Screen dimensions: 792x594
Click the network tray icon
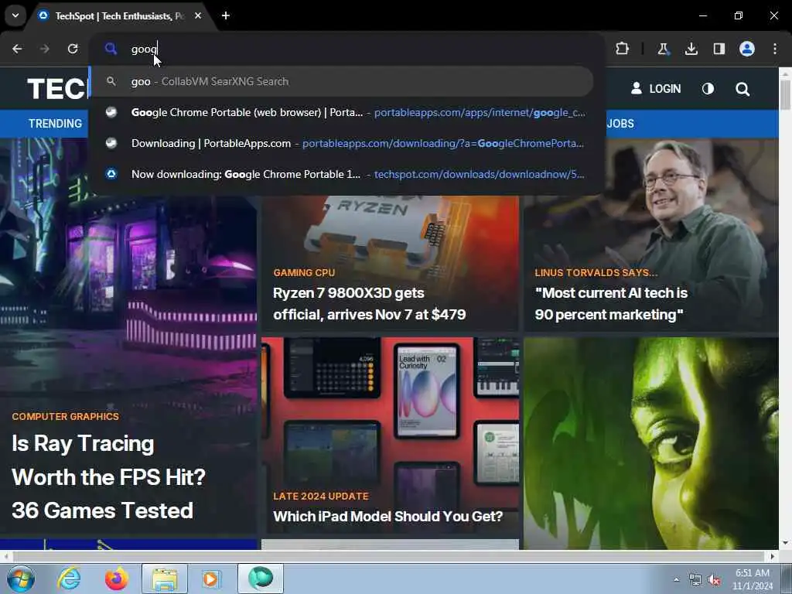pyautogui.click(x=695, y=580)
